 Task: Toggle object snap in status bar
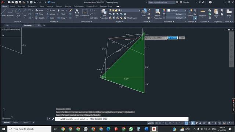pos(186,123)
